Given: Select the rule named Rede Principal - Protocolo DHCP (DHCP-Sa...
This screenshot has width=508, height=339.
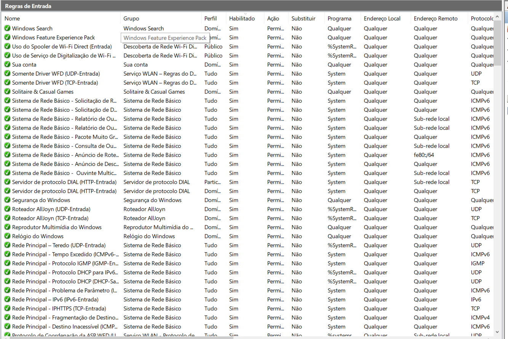Looking at the screenshot, I should pyautogui.click(x=65, y=282).
